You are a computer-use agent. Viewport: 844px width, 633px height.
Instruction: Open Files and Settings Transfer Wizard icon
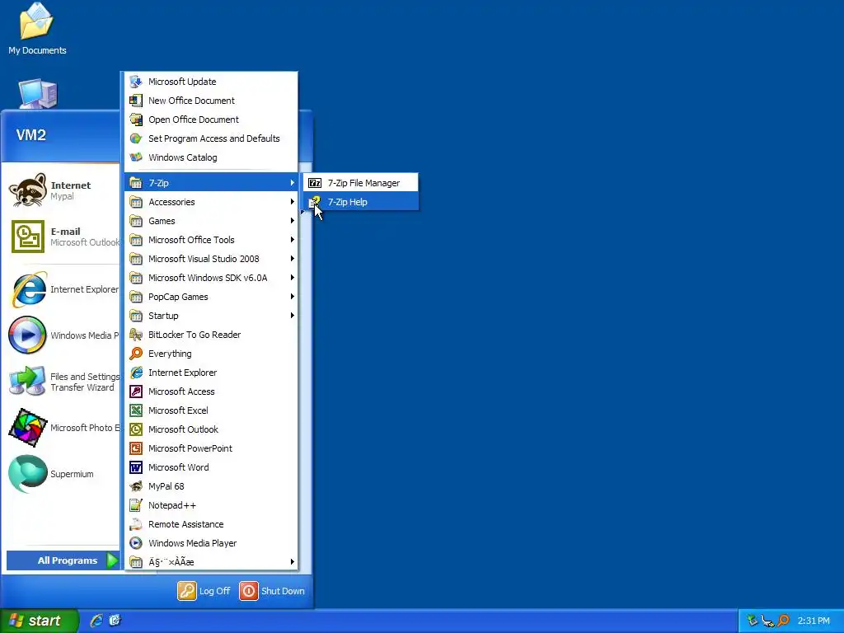tap(27, 381)
